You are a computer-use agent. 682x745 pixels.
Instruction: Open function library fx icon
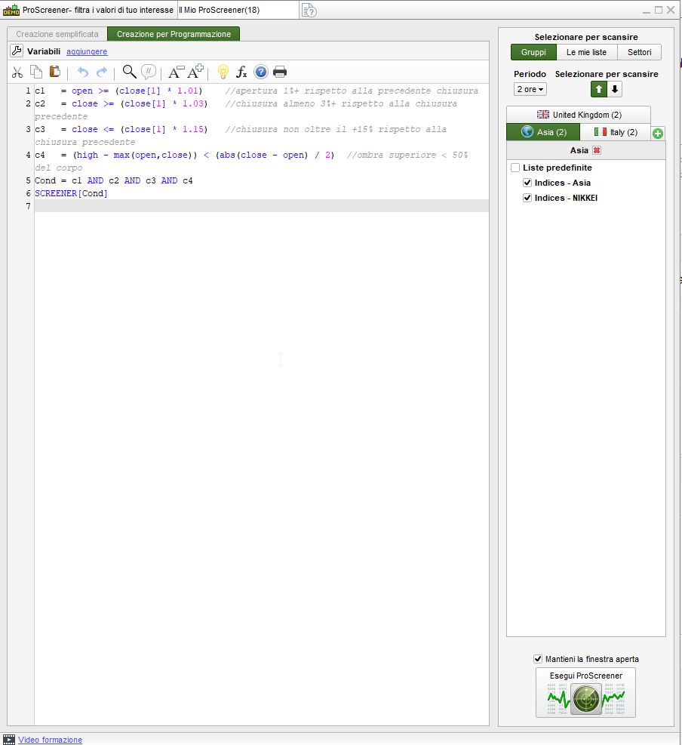pyautogui.click(x=241, y=72)
